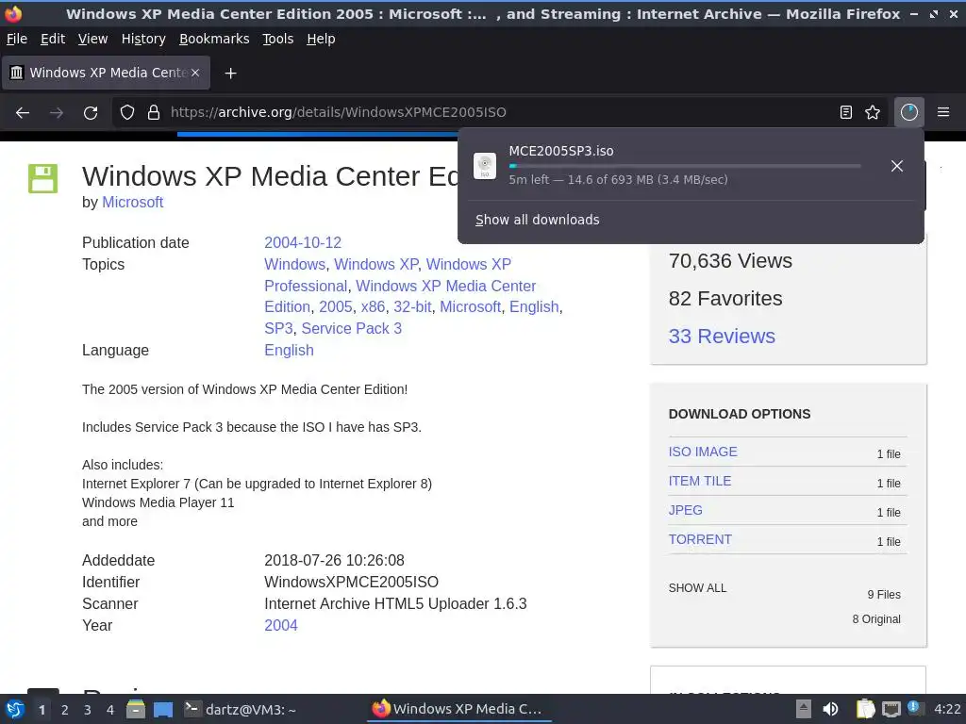Click the English language link
This screenshot has height=724, width=966.
[289, 351]
